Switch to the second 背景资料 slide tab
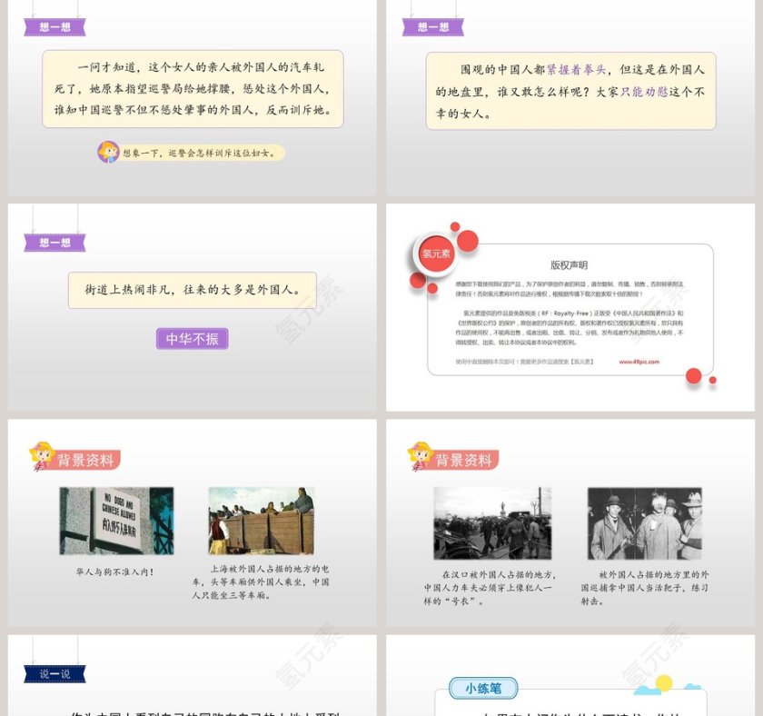The width and height of the screenshot is (763, 716). click(x=466, y=458)
